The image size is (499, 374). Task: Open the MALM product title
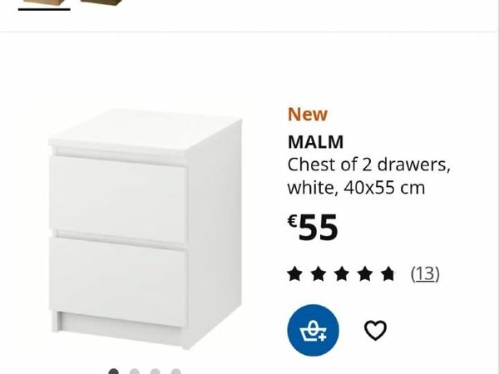(x=315, y=142)
